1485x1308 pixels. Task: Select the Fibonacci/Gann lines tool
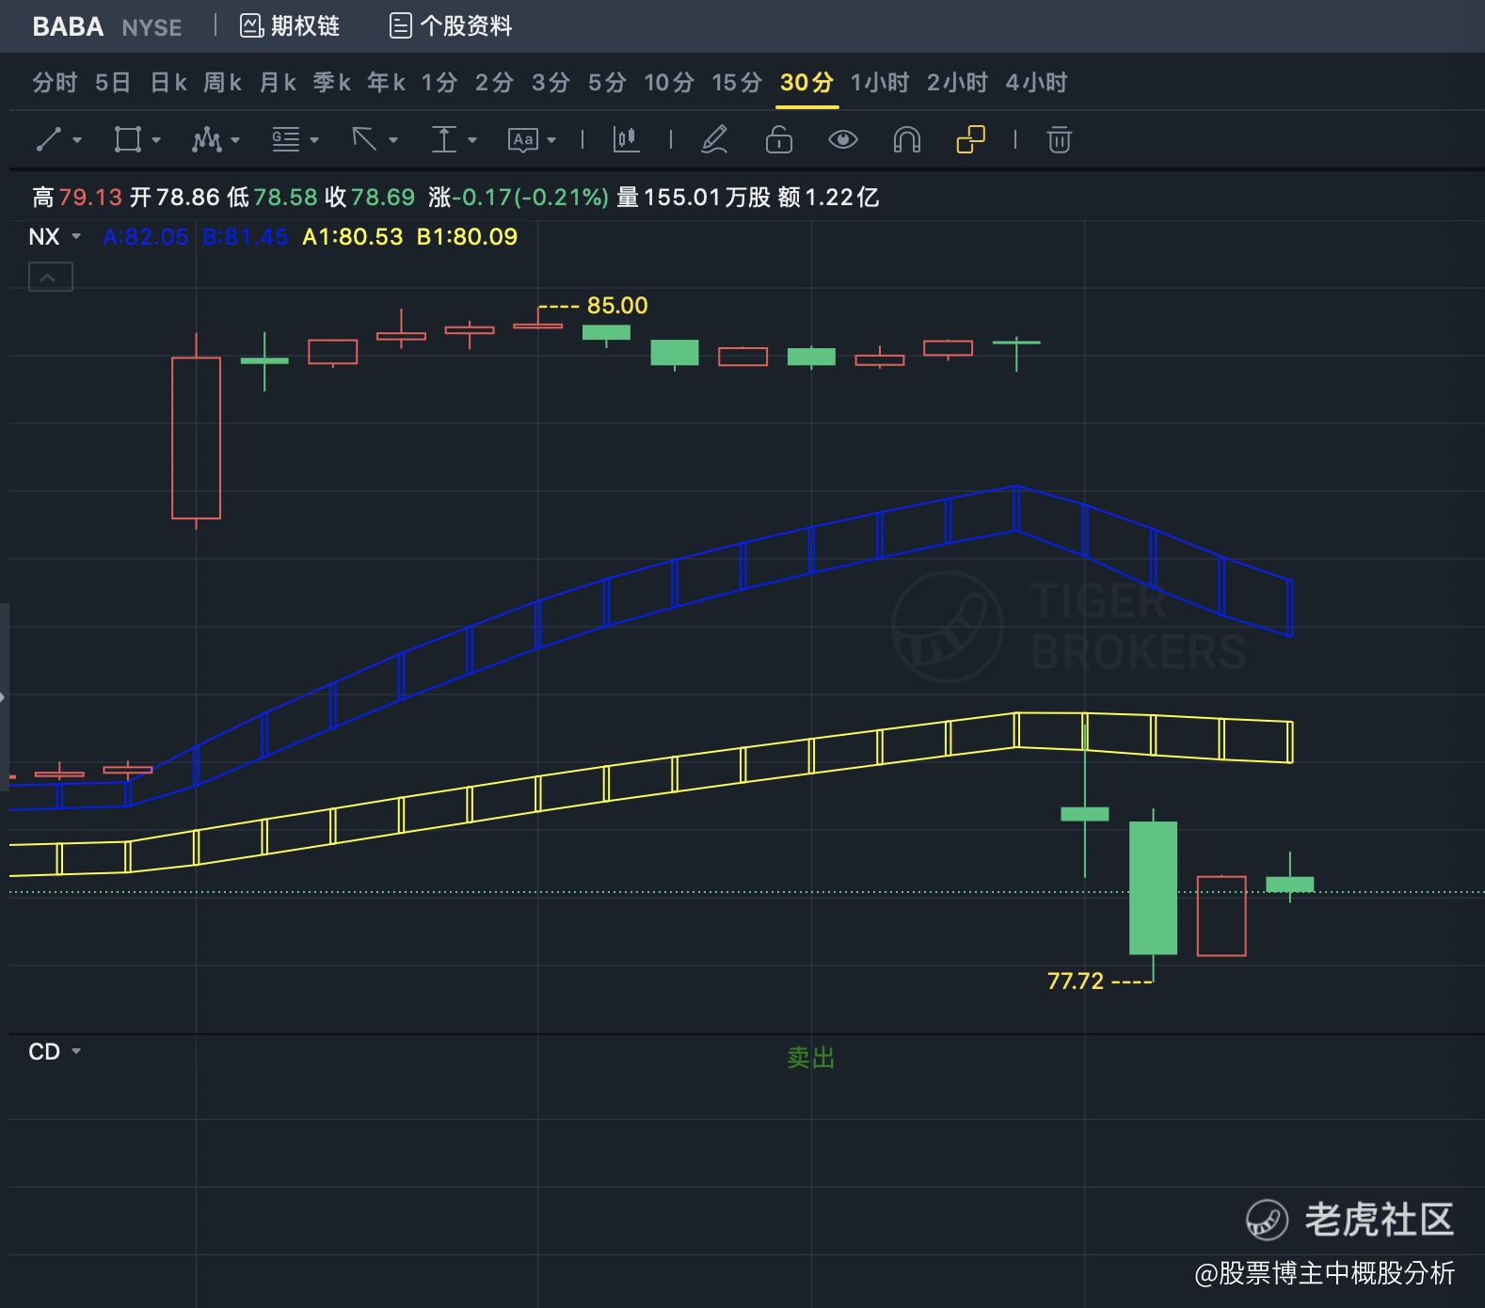(285, 140)
